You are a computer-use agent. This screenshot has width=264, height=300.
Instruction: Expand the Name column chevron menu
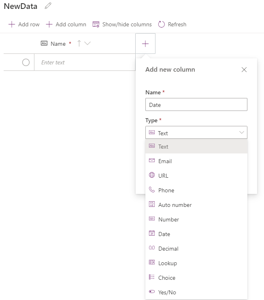87,44
